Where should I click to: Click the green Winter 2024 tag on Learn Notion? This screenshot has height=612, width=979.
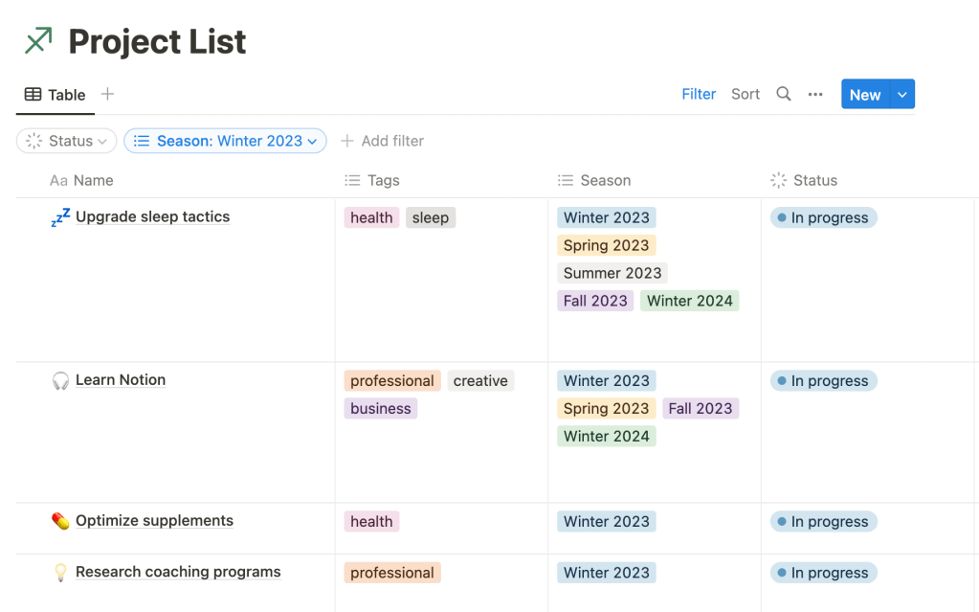click(x=606, y=436)
